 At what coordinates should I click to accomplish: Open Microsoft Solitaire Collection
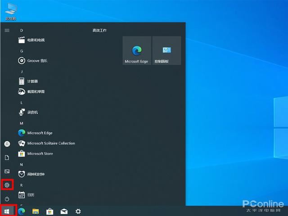(x=51, y=144)
